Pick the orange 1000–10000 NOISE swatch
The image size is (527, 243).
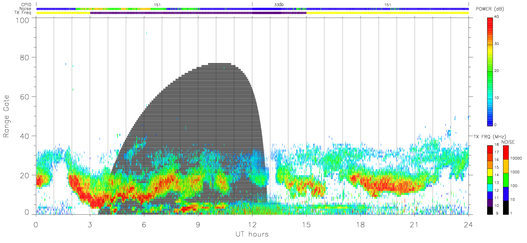[x=506, y=166]
